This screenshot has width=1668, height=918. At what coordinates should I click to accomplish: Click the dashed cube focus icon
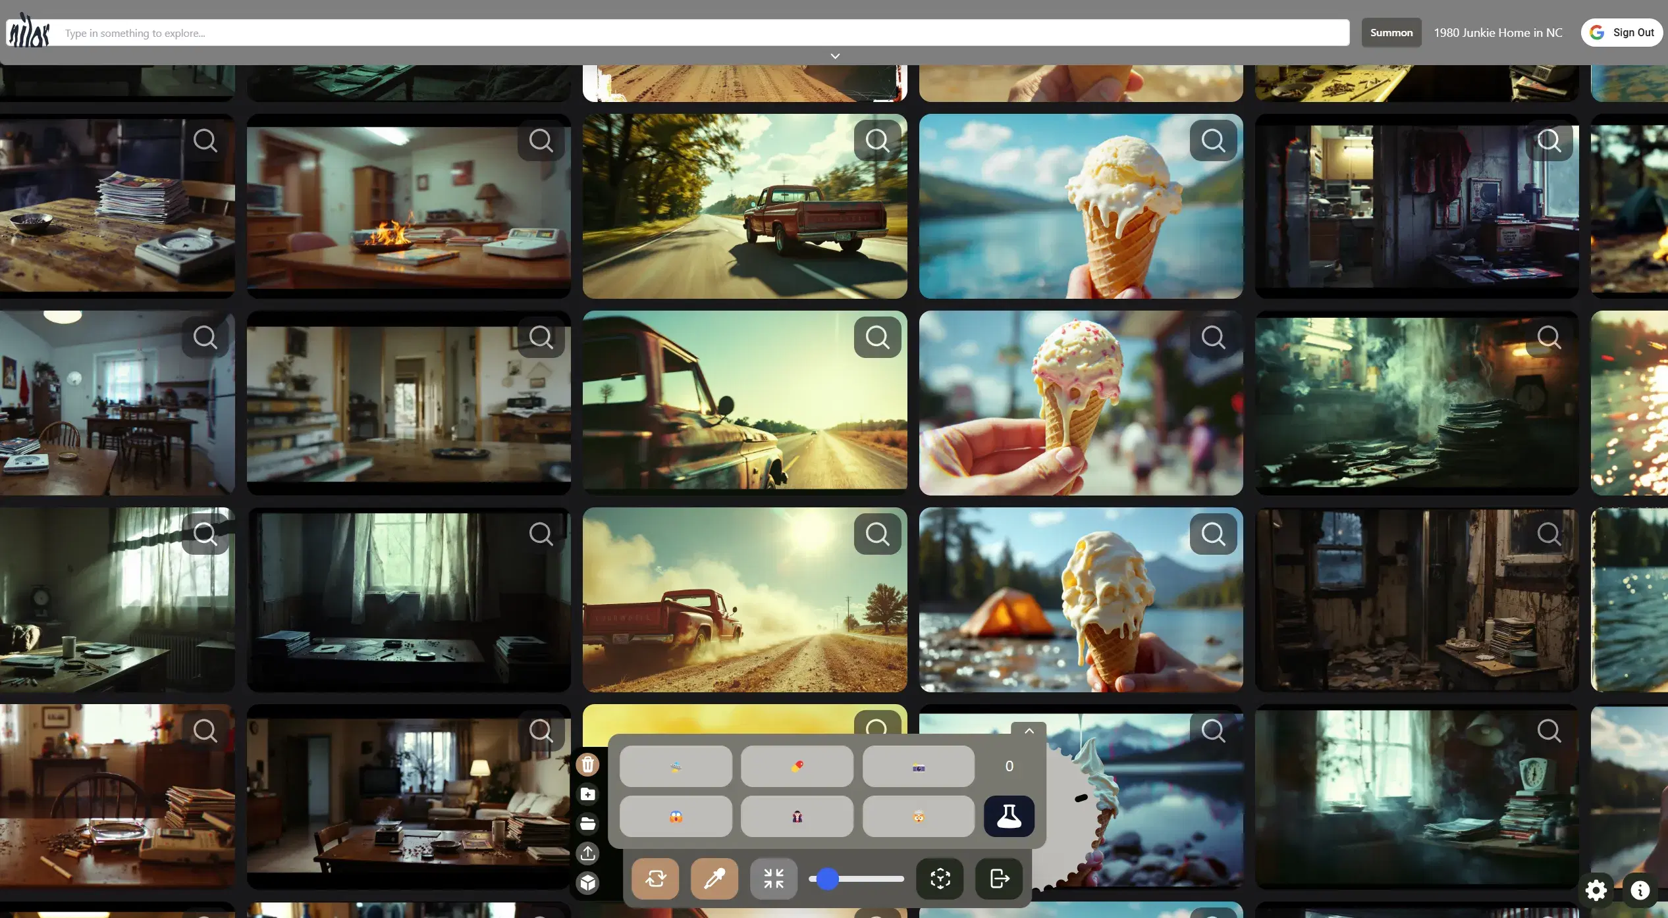[940, 879]
